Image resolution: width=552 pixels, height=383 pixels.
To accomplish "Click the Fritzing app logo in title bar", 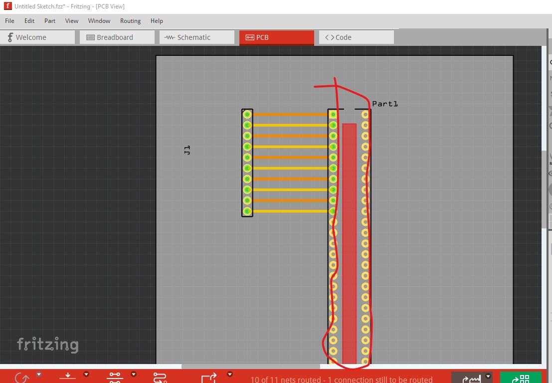I will [x=7, y=6].
